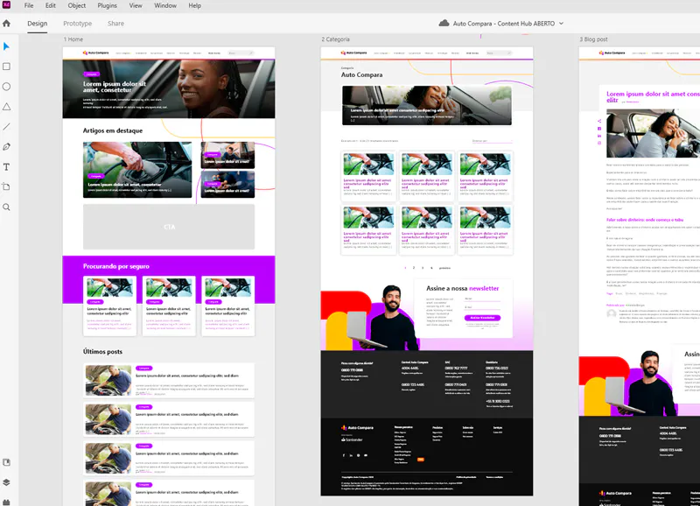The image size is (700, 506).
Task: Select the large featured article image on Home
Action: tap(137, 170)
